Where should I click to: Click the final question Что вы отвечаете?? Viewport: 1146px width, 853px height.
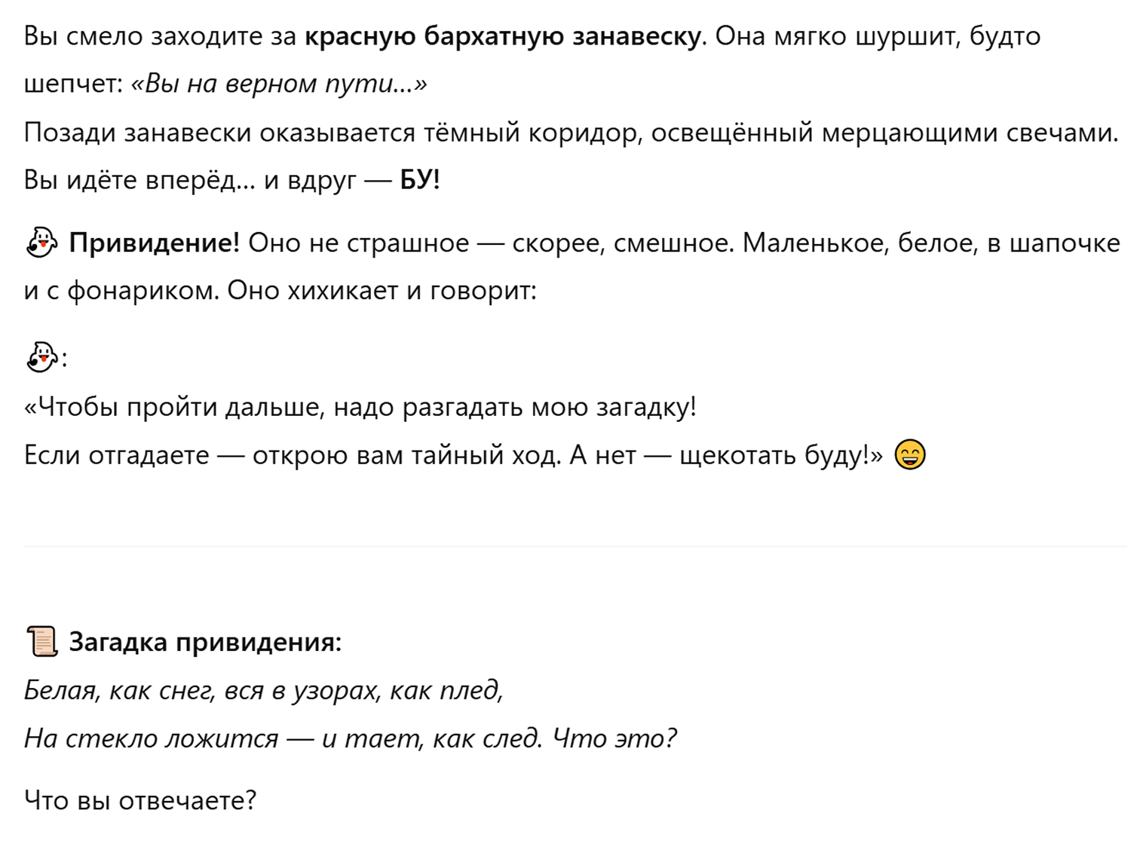click(x=140, y=799)
